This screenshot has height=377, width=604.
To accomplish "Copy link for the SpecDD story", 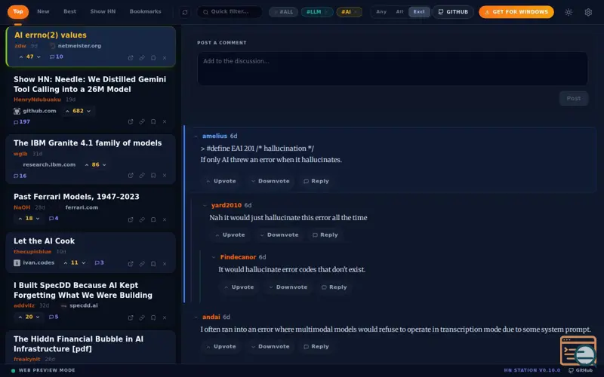I will click(x=142, y=317).
